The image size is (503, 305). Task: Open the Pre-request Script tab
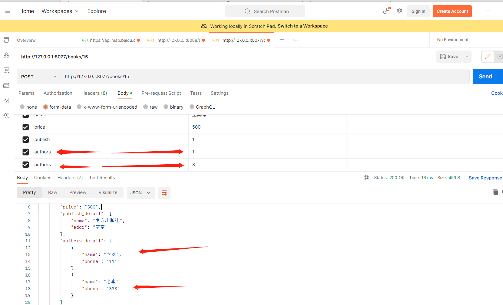(x=161, y=93)
